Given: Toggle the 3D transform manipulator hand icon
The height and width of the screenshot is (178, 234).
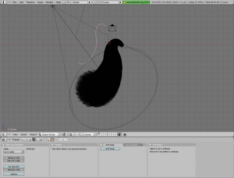Looking at the screenshot, I should coord(81,134).
